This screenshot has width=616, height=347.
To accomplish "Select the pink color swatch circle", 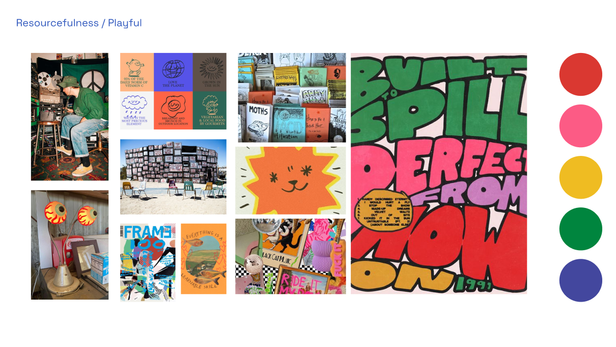I will [581, 126].
